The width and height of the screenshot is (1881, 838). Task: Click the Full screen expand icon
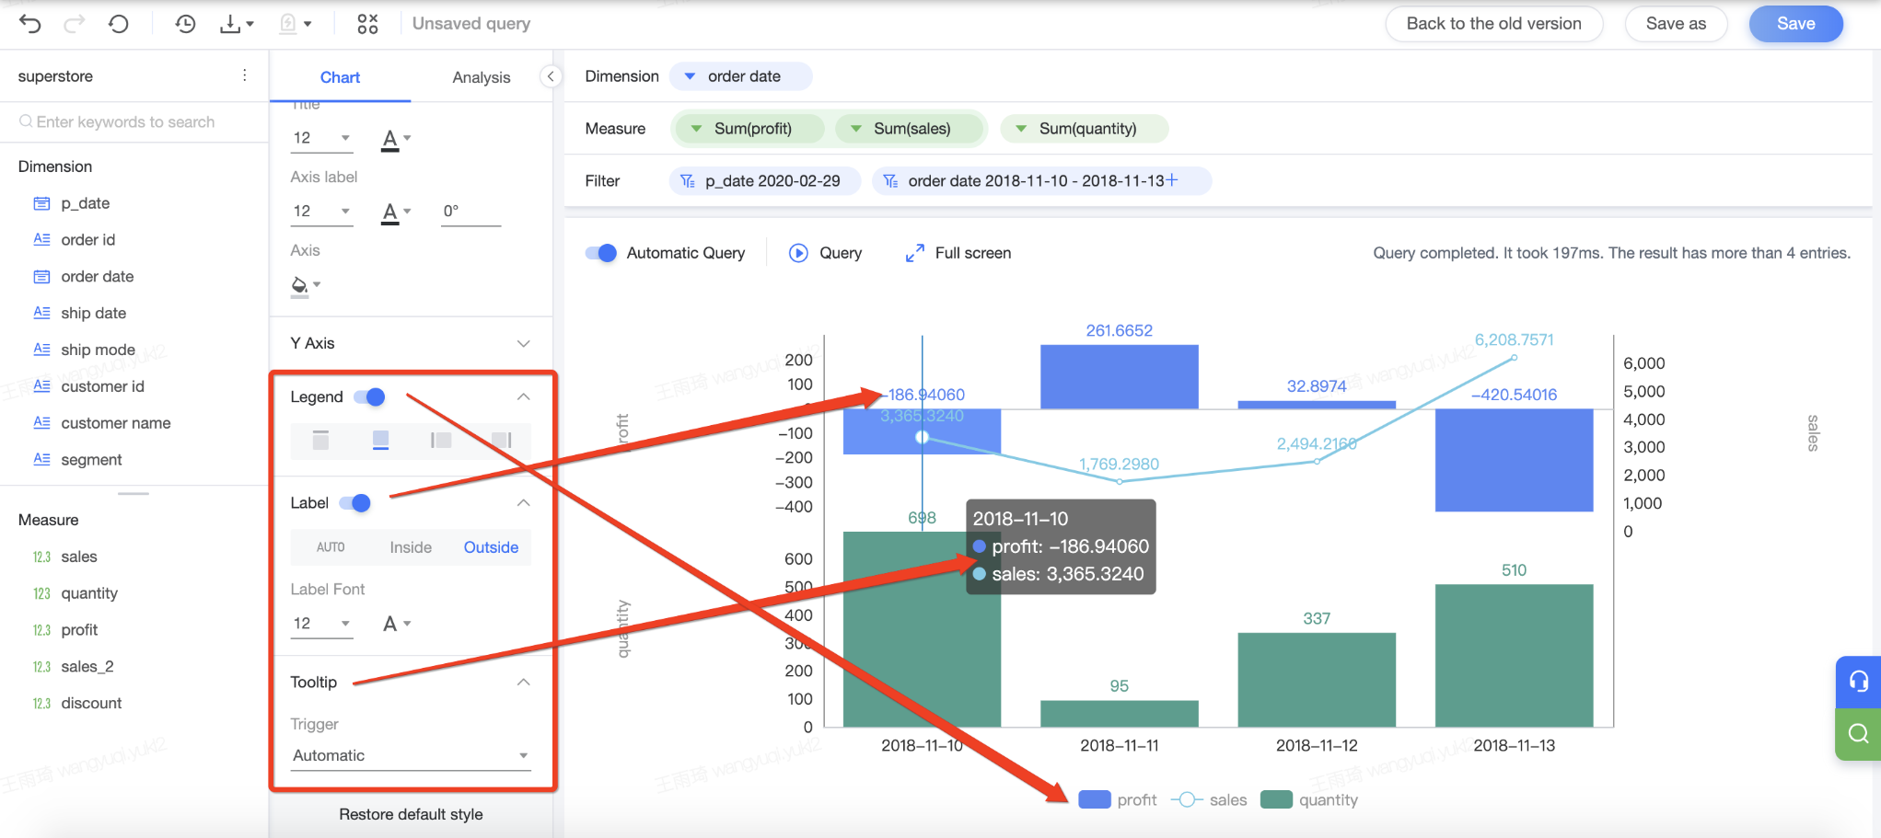pos(914,253)
